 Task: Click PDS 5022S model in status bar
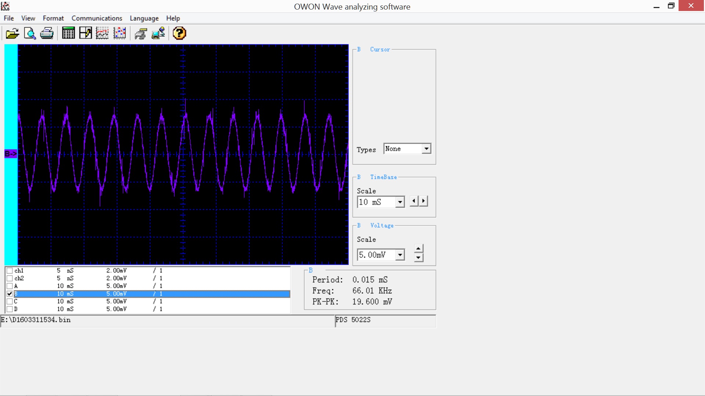pyautogui.click(x=353, y=320)
